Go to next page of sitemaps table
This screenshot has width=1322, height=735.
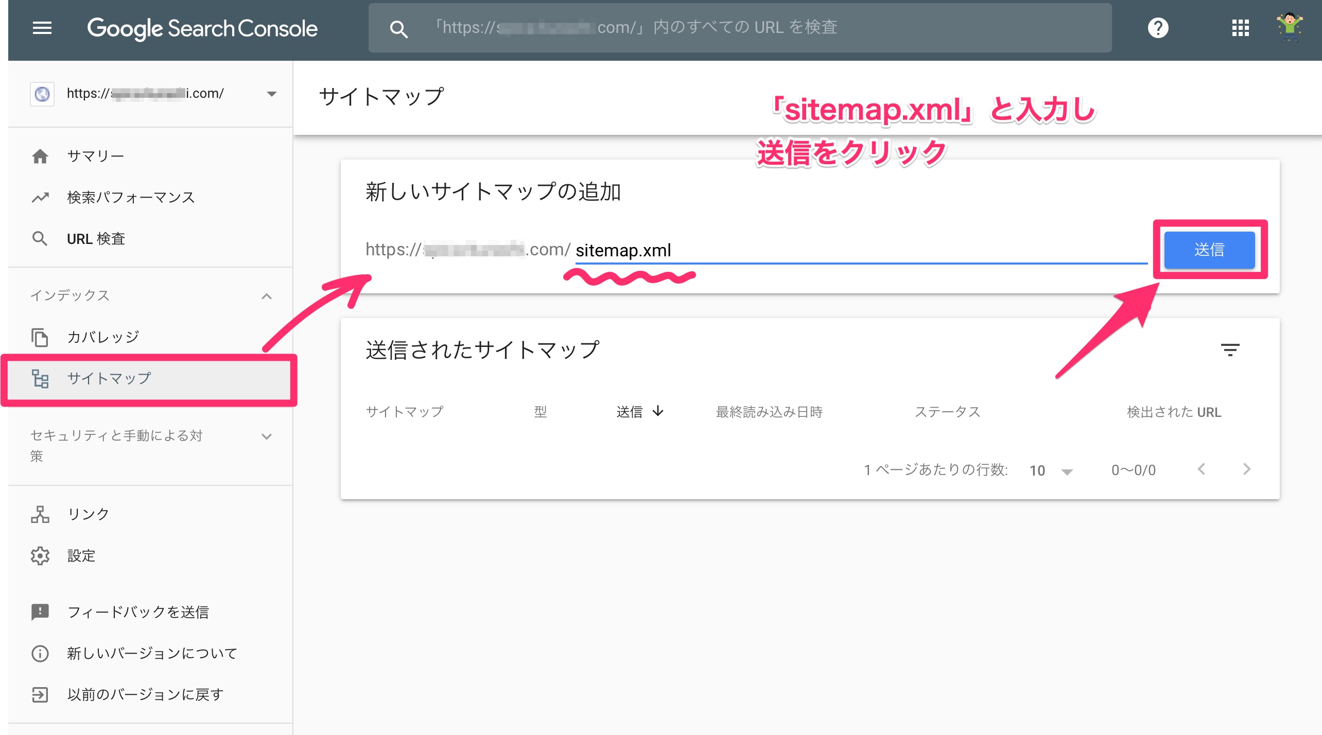pos(1246,469)
